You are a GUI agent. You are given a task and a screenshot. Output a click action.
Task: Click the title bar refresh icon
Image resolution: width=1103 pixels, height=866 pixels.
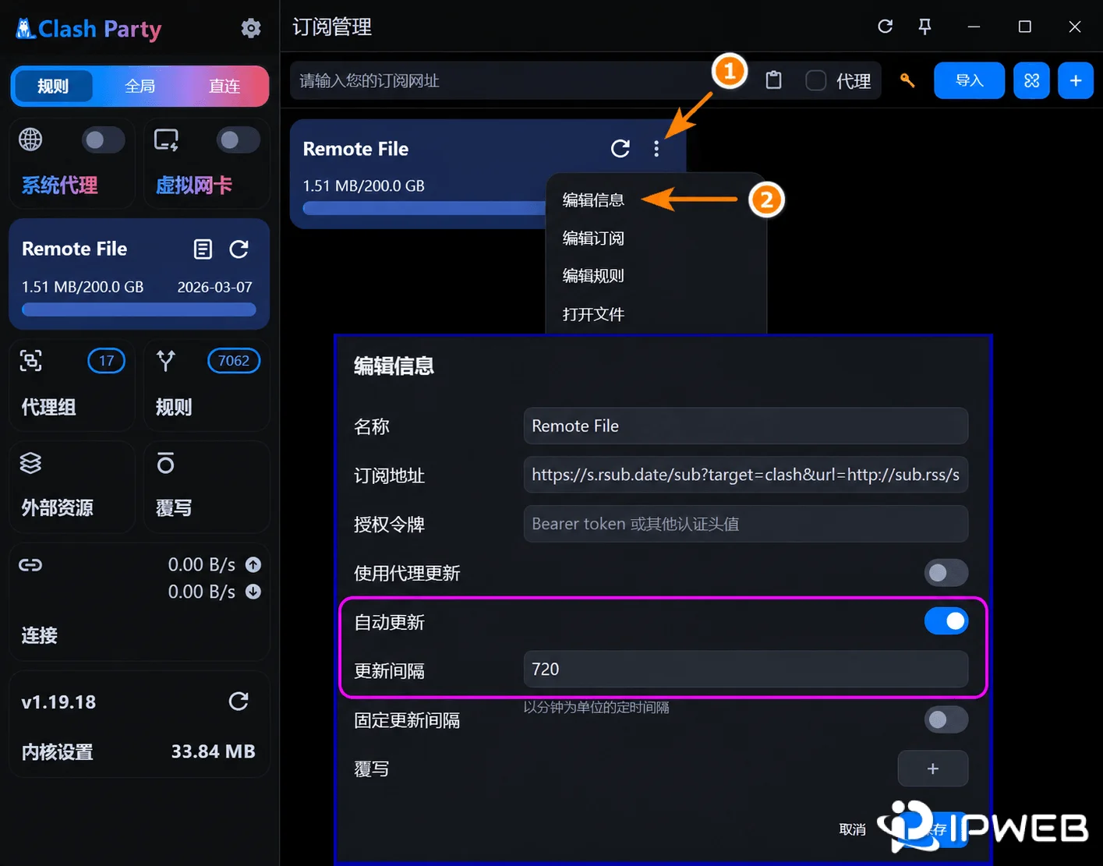pyautogui.click(x=885, y=27)
